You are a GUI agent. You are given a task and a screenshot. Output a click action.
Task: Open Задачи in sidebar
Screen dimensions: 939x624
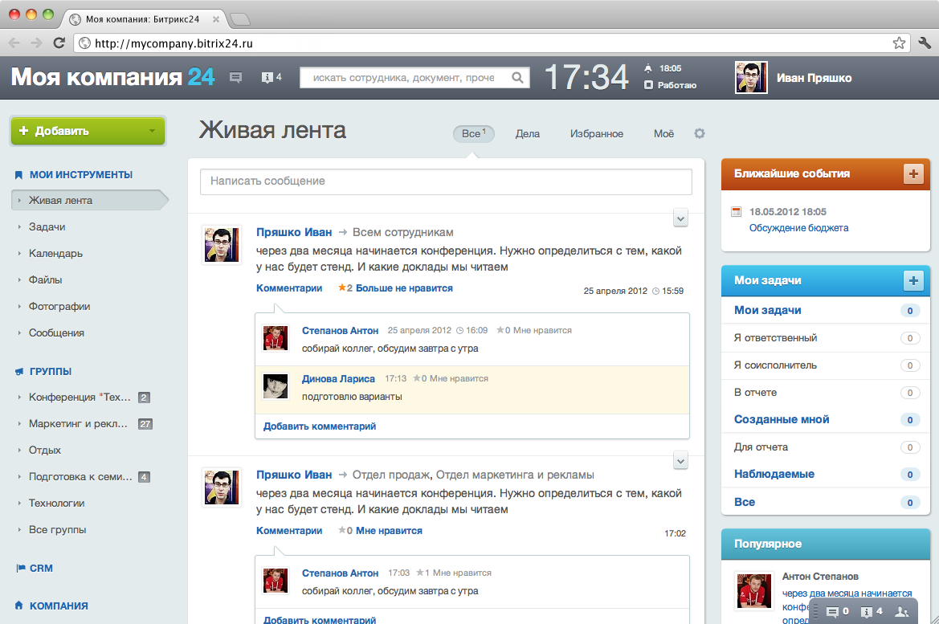point(47,227)
